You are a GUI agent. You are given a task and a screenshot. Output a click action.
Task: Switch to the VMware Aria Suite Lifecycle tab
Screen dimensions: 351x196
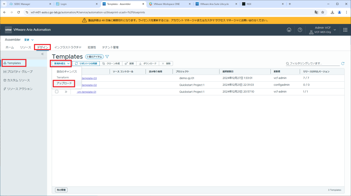point(217,4)
